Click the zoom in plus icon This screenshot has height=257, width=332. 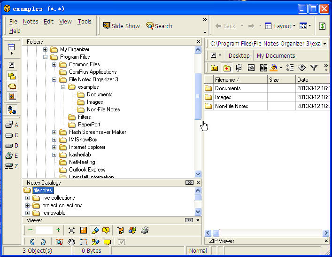click(58, 230)
